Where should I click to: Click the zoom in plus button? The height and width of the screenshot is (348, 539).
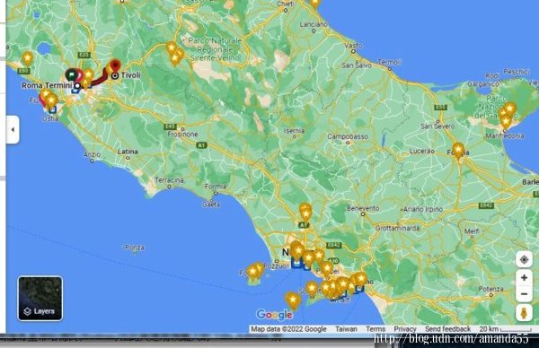pyautogui.click(x=524, y=277)
